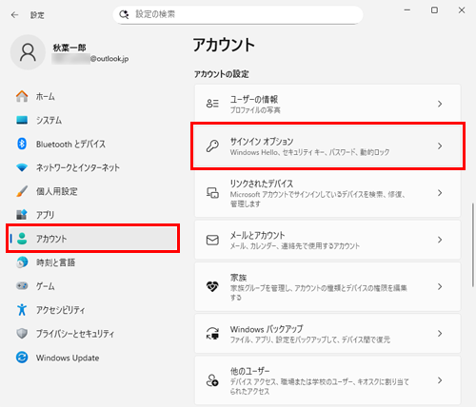This screenshot has height=407, width=476.
Task: Click the 個人用設定 paintbrush icon
Action: (x=22, y=191)
